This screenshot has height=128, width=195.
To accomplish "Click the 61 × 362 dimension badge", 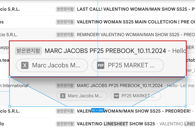I will [98, 110].
